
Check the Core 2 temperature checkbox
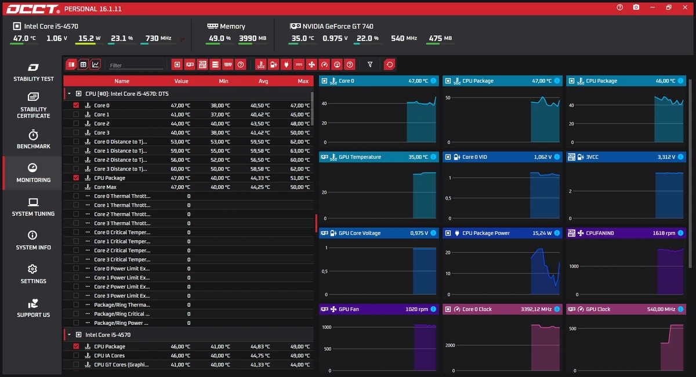click(76, 124)
